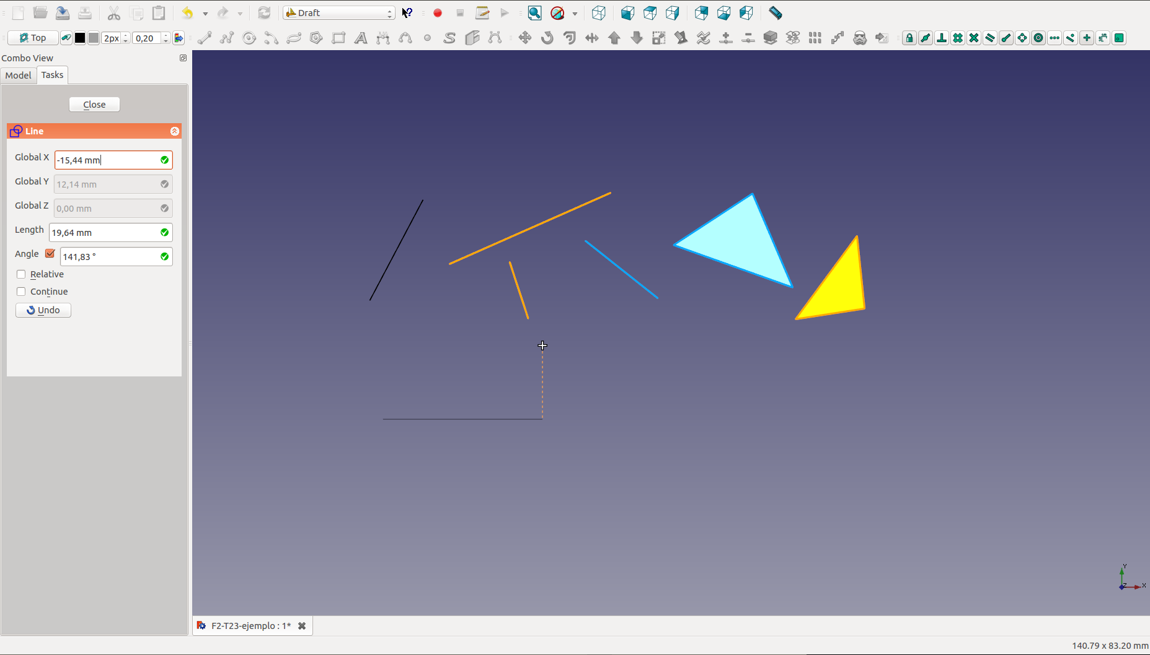Click the Measure distance ruler icon
Image resolution: width=1150 pixels, height=655 pixels.
[775, 13]
